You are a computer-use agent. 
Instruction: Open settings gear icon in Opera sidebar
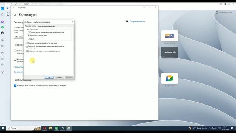pos(3,65)
